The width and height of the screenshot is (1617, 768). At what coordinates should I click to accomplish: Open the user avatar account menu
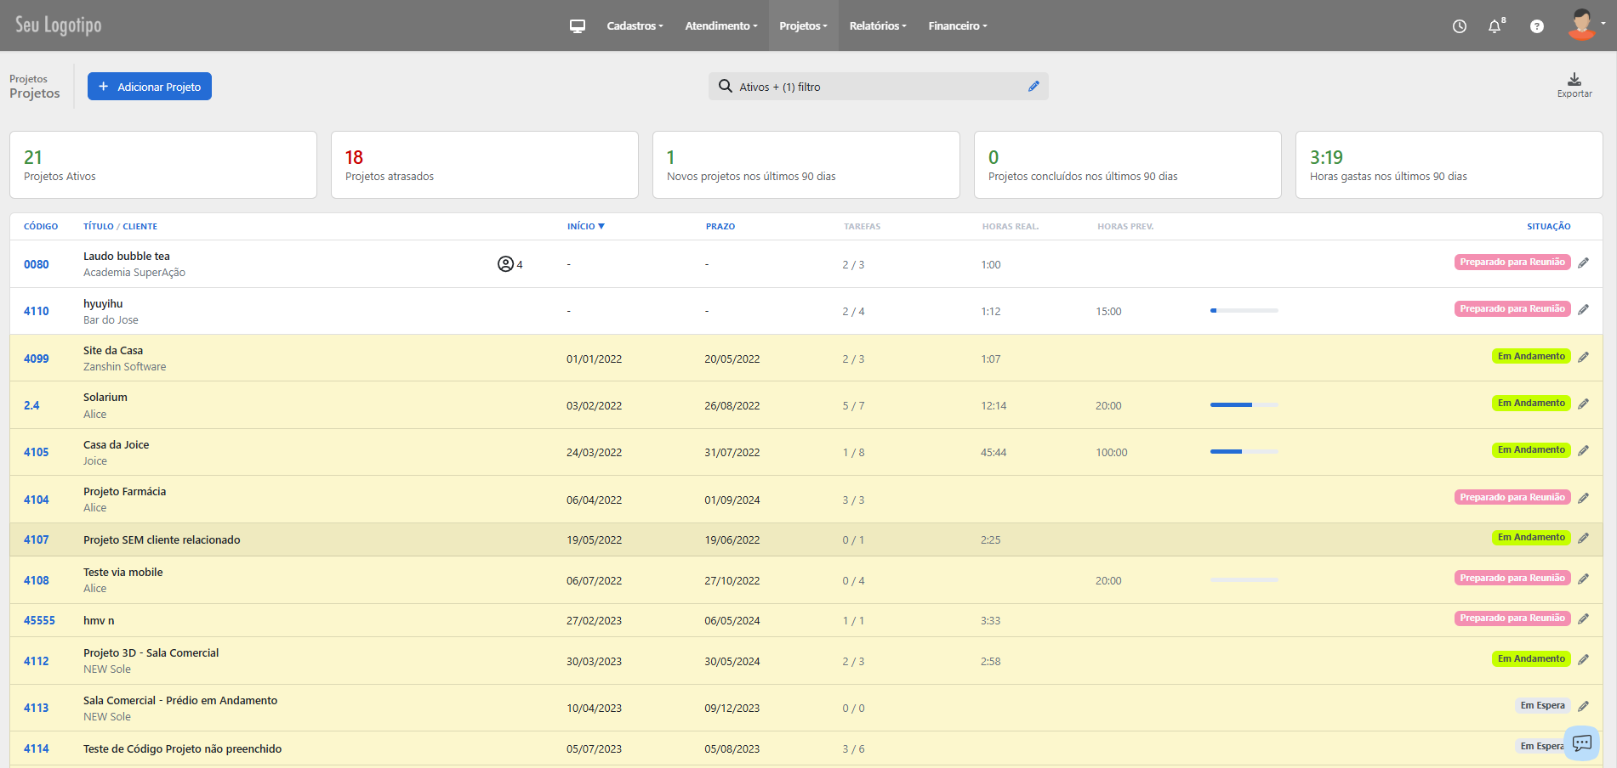1583,25
